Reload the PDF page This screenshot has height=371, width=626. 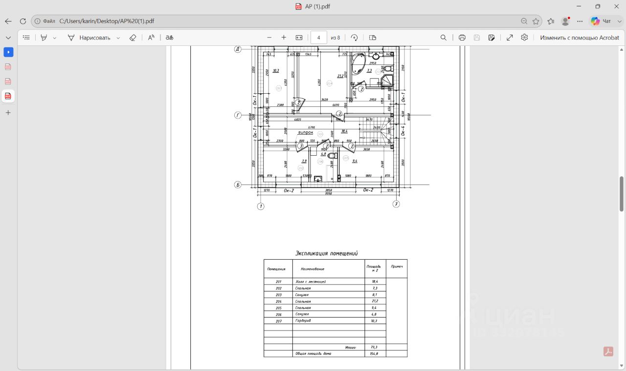22,21
